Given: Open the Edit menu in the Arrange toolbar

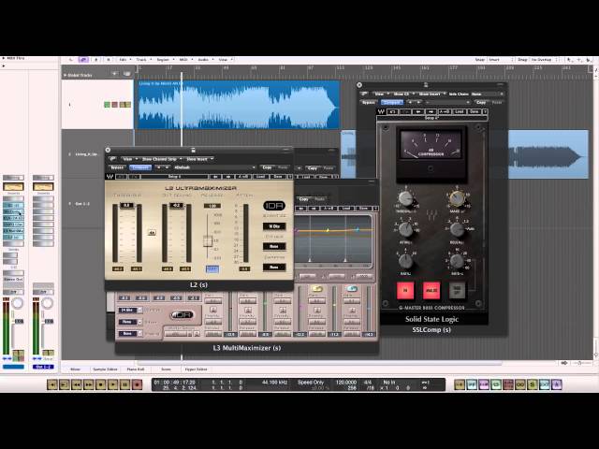Looking at the screenshot, I should click(124, 60).
